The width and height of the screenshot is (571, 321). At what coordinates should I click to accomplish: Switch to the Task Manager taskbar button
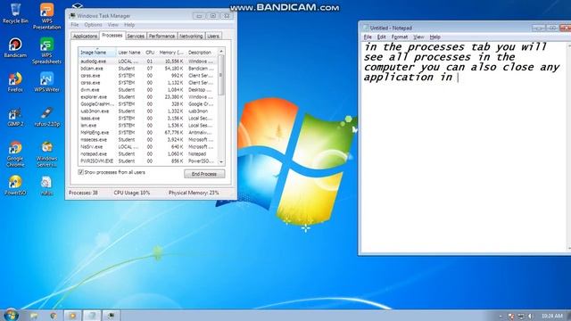(x=111, y=316)
